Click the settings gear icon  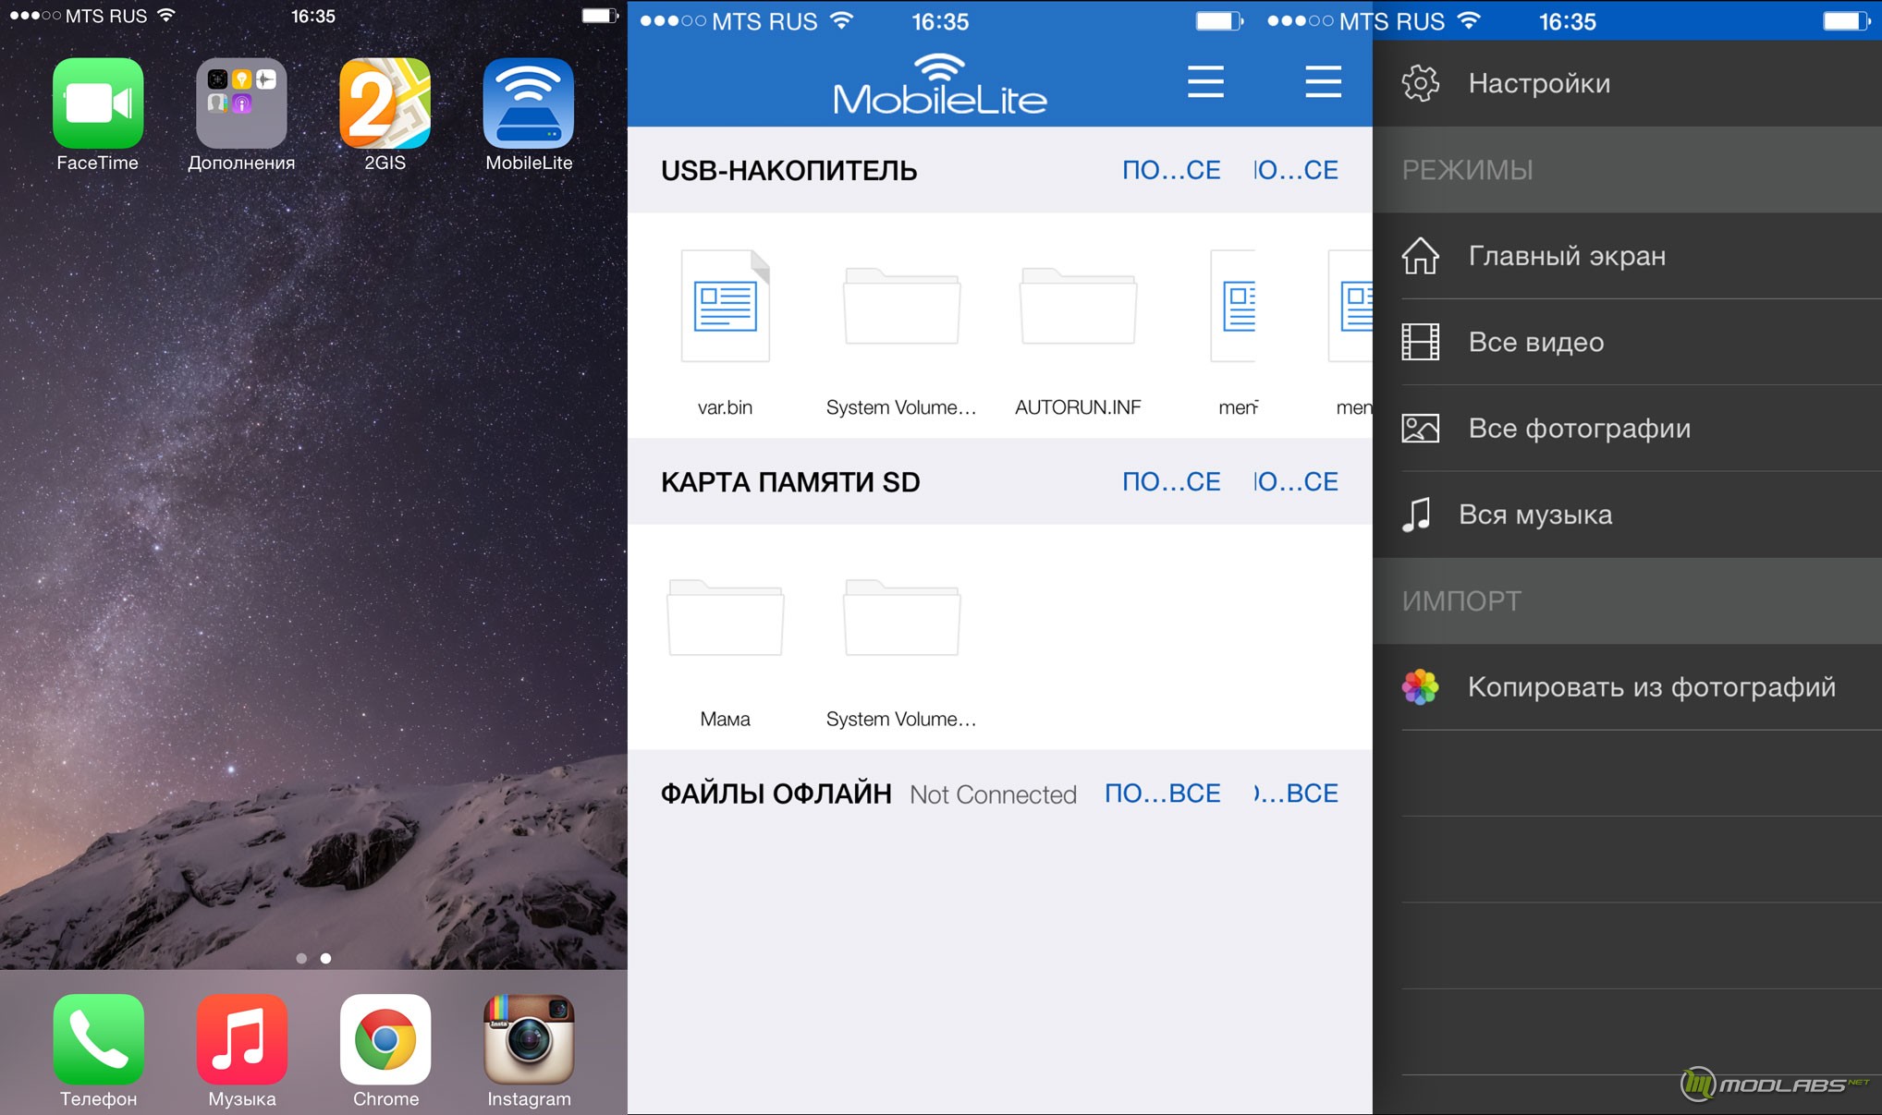click(1421, 83)
